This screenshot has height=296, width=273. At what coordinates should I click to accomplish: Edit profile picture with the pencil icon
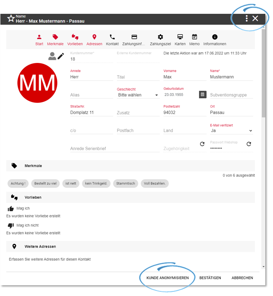click(x=61, y=56)
